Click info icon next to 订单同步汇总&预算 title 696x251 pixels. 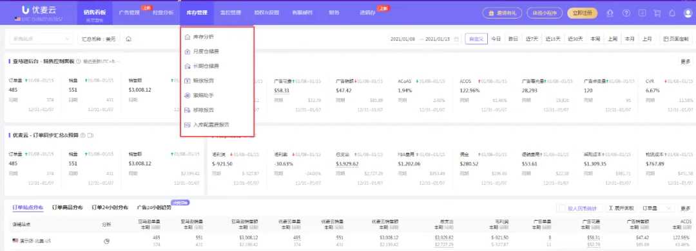83,135
